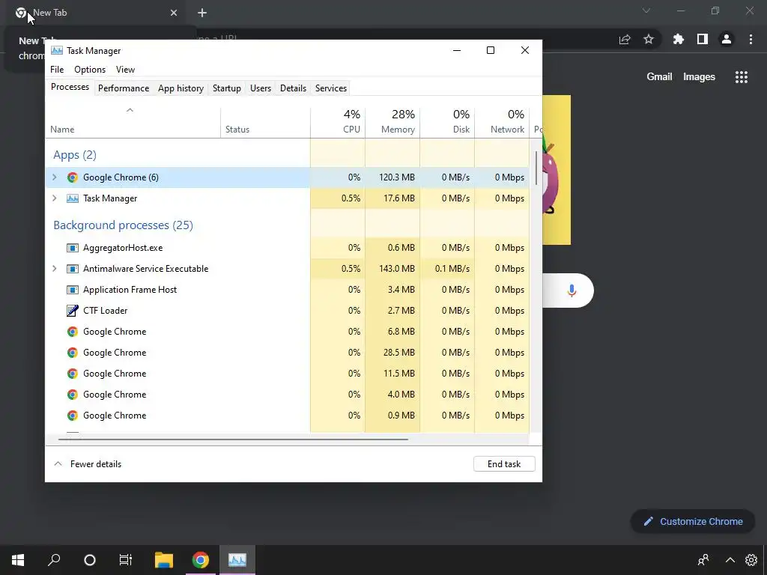Click the voice search microphone icon
Screen dimensions: 767x575
tap(572, 290)
